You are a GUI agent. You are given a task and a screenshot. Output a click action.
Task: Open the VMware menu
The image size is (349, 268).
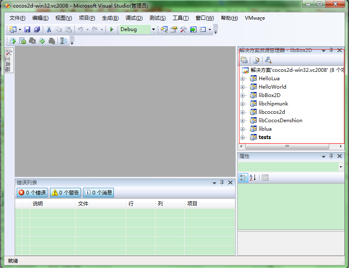point(255,18)
